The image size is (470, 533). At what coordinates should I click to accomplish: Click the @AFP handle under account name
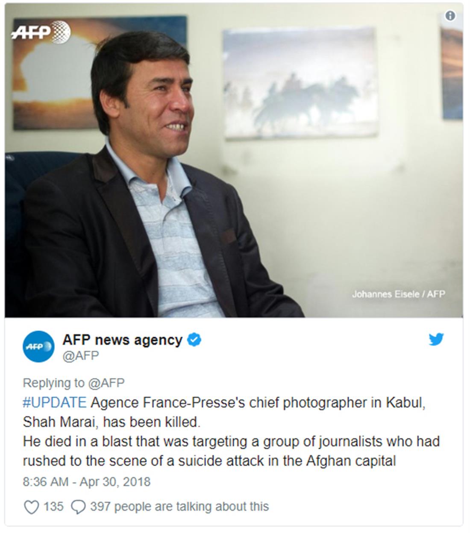click(81, 356)
